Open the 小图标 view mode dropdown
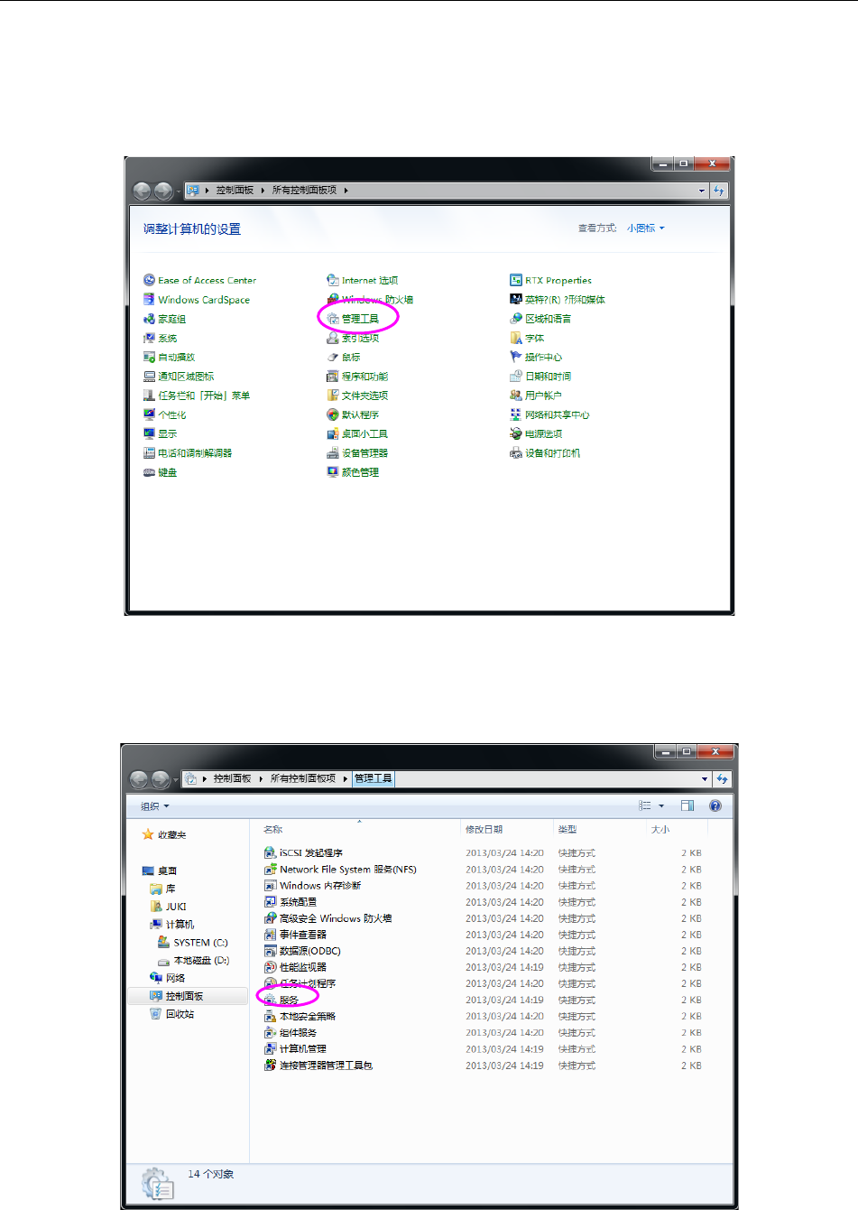 [646, 228]
